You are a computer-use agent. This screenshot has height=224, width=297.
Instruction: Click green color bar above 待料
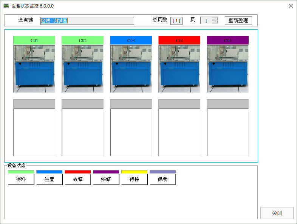click(x=21, y=172)
